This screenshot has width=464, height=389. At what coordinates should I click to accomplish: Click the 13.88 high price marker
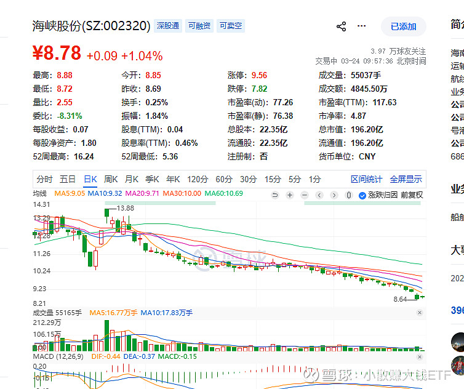[126, 209]
